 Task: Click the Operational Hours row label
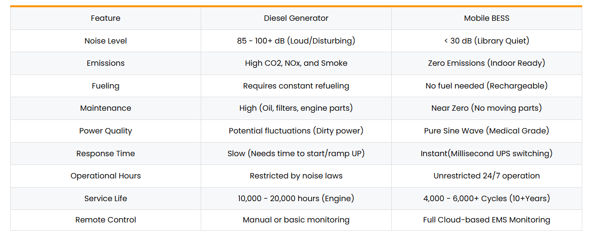[106, 176]
